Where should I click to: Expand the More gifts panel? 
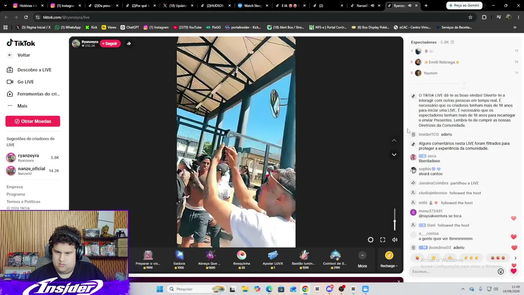pos(362,261)
